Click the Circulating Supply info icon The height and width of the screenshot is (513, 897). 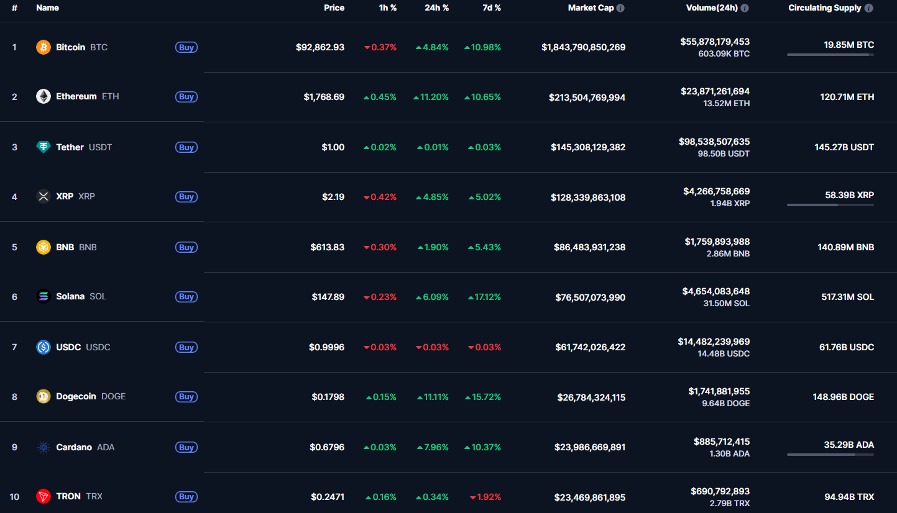[868, 8]
